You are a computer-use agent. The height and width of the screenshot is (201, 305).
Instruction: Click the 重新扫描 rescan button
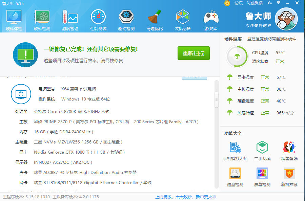pyautogui.click(x=194, y=53)
